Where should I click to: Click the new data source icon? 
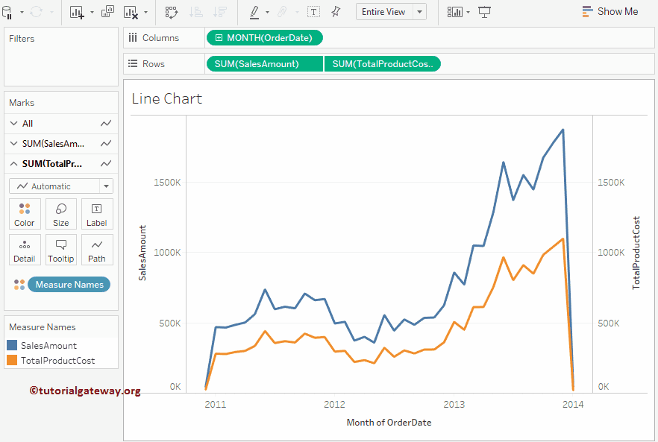click(x=6, y=12)
